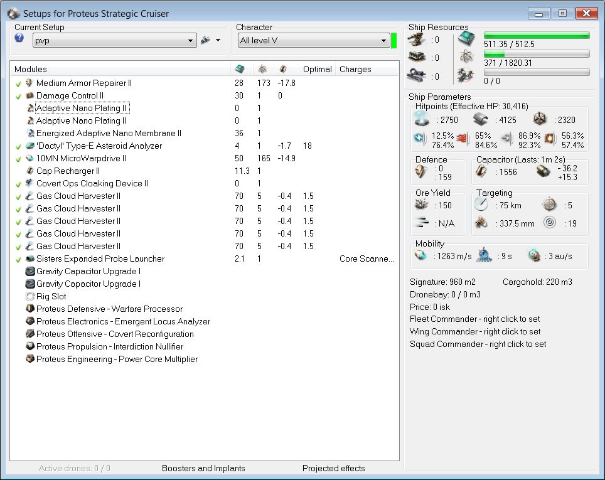Click the max locked targets icon showing 5
Viewport: 605px width, 480px height.
(549, 204)
